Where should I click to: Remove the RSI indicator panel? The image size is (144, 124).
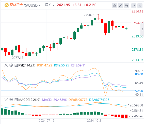pos(6,65)
